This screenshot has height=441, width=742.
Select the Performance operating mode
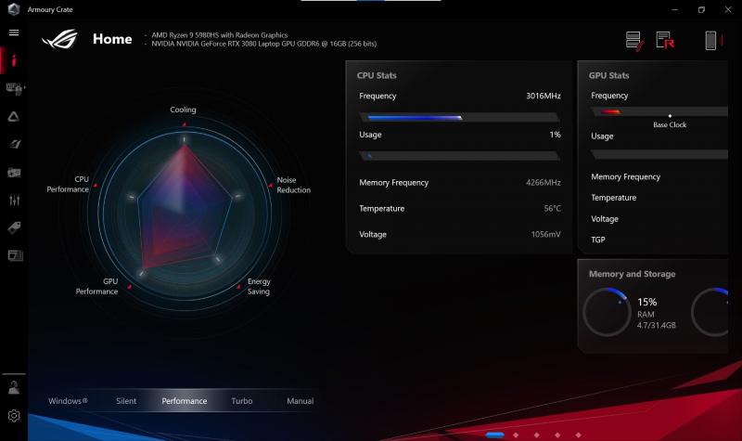point(185,401)
